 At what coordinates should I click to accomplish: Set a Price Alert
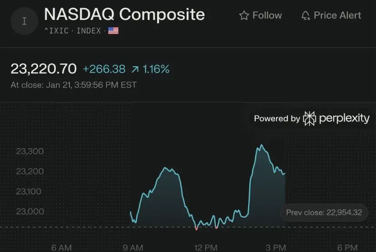[x=331, y=16]
